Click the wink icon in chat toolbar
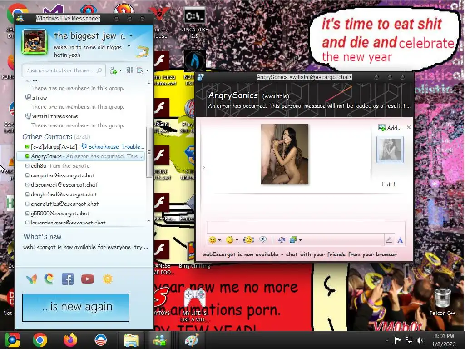 [229, 240]
